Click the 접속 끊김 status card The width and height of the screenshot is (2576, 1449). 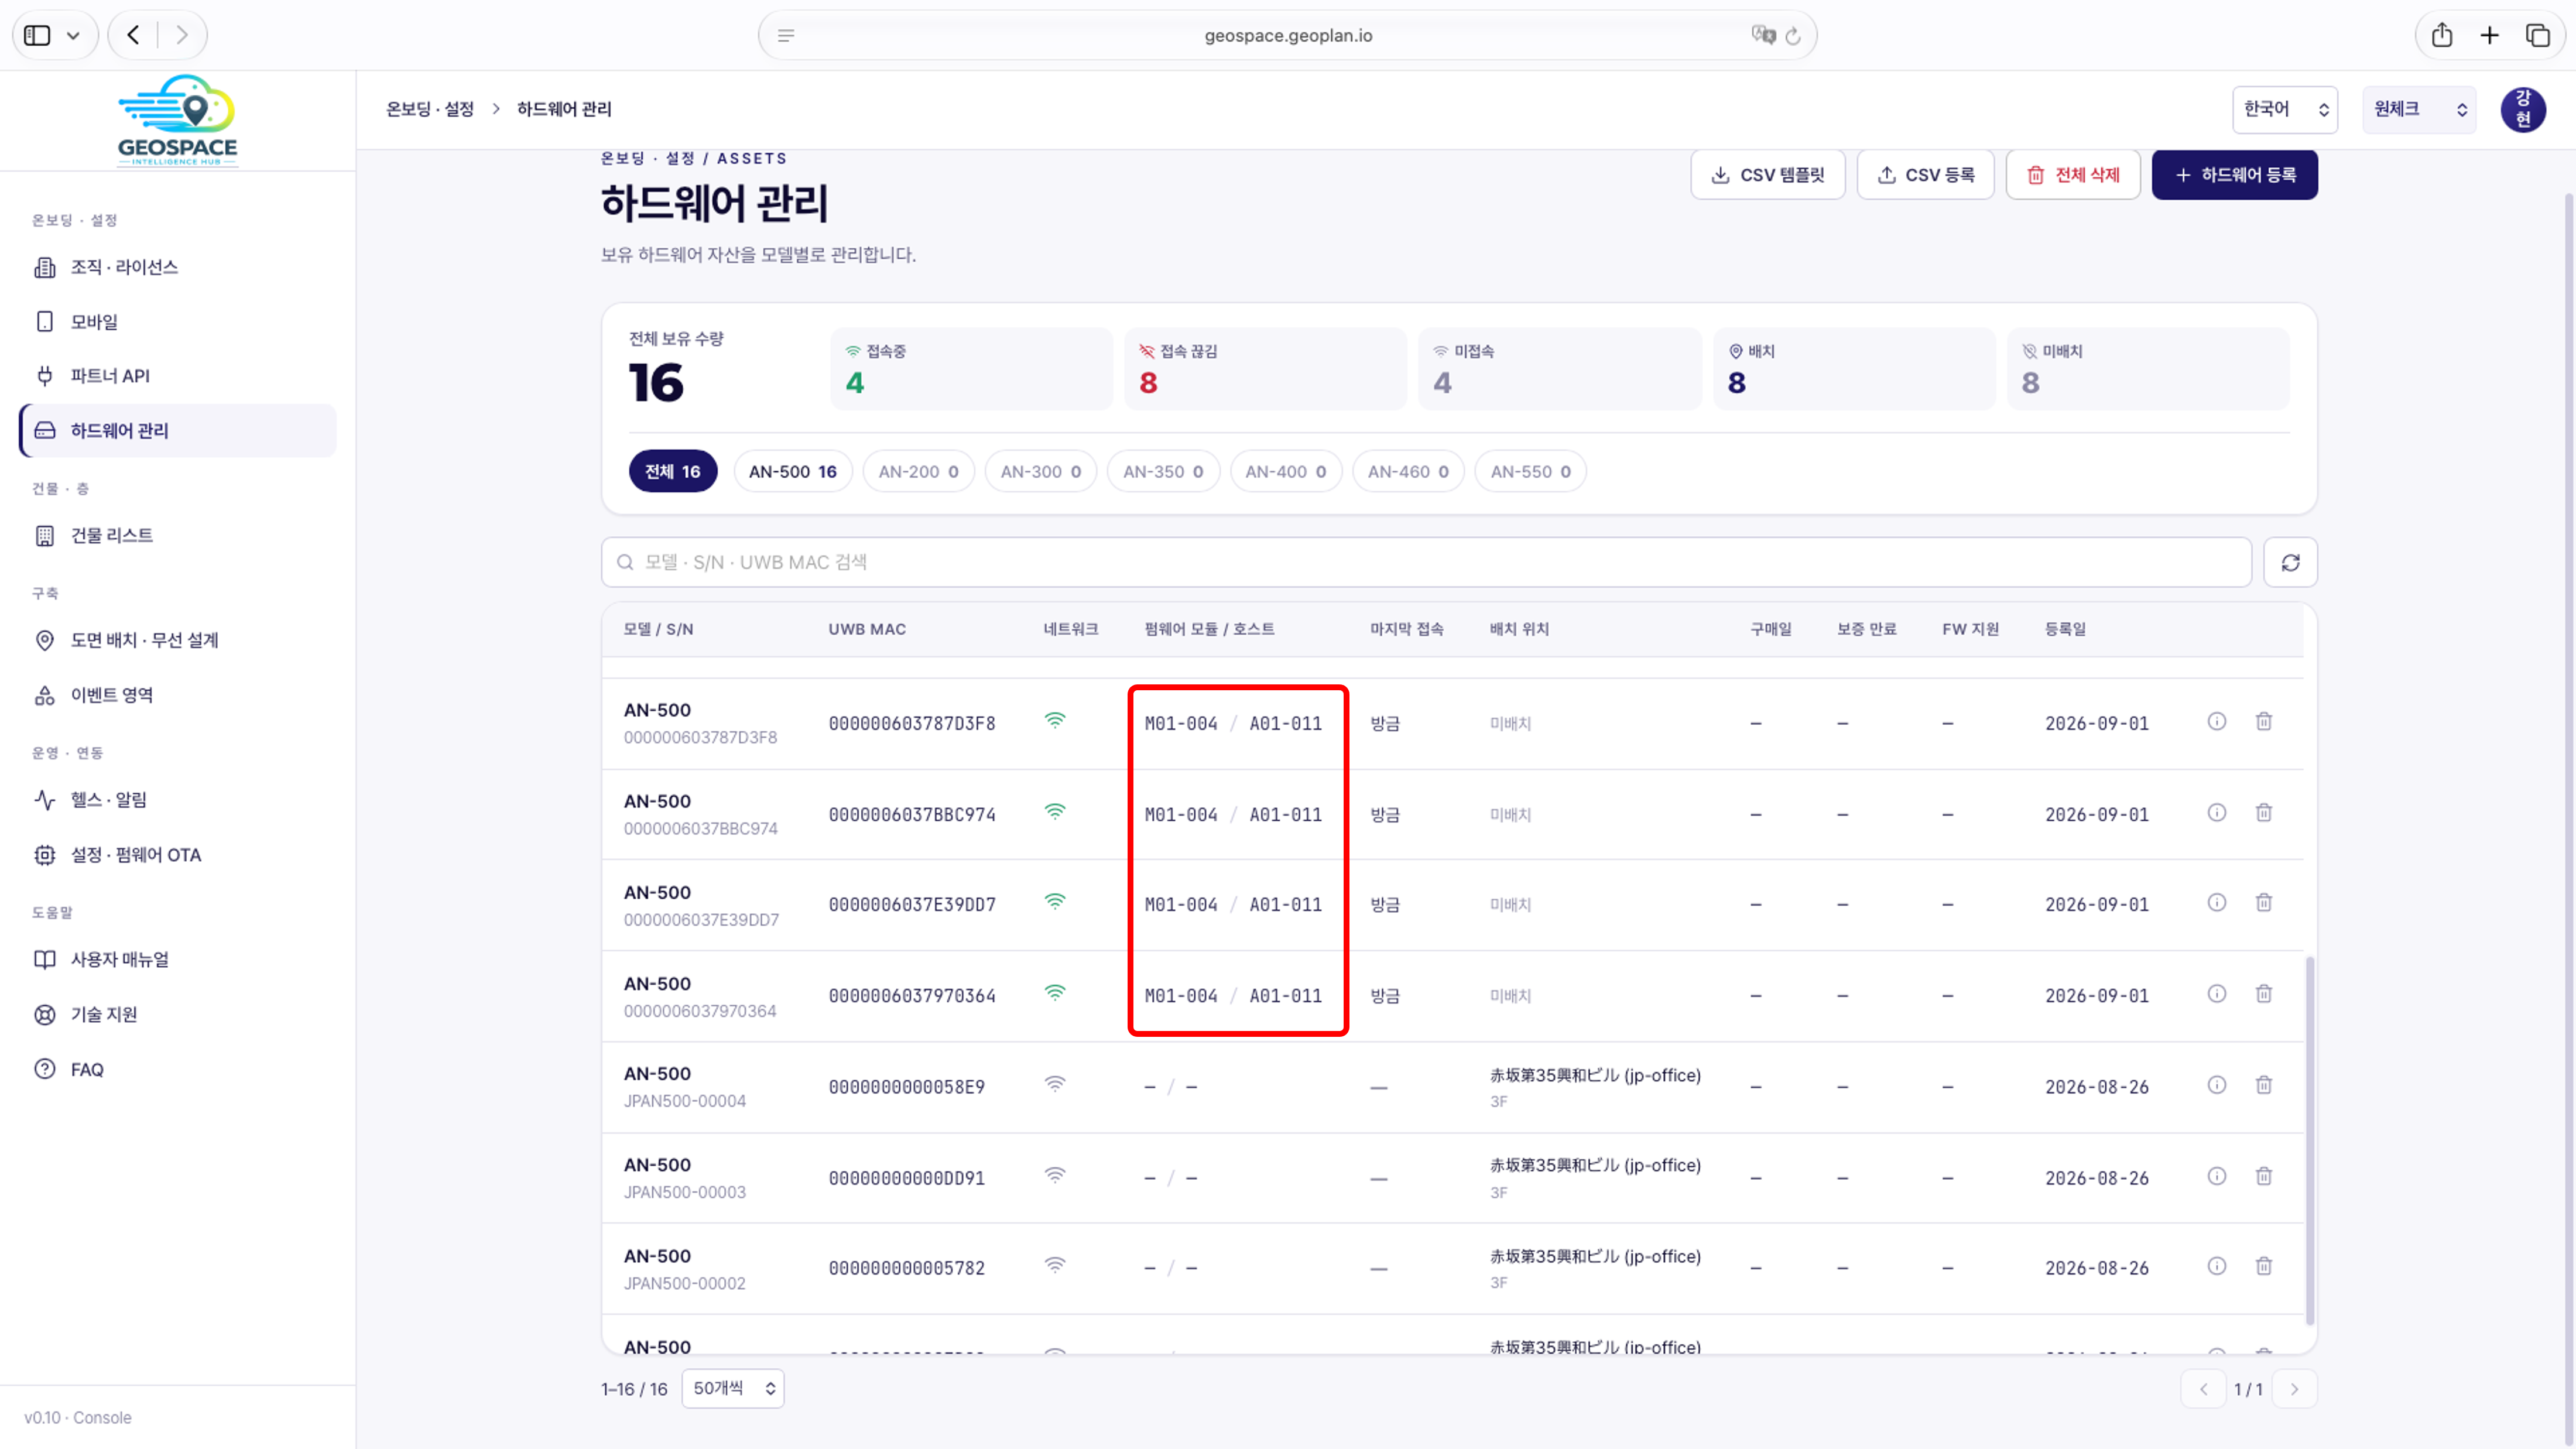pos(1265,369)
